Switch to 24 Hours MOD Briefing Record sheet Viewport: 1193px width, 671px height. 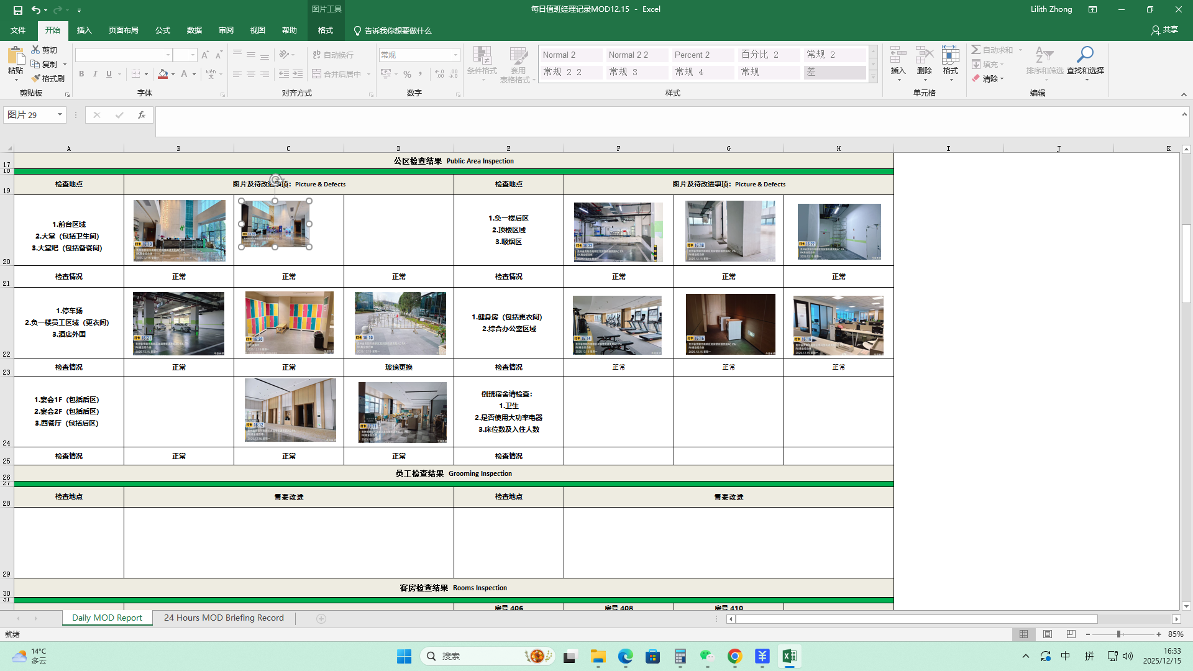pyautogui.click(x=224, y=618)
